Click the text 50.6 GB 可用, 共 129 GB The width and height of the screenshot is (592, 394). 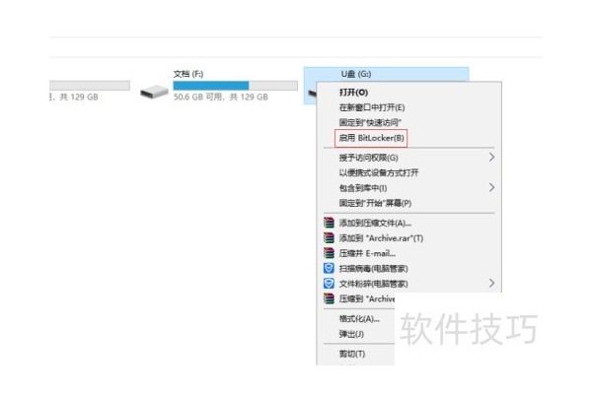220,97
